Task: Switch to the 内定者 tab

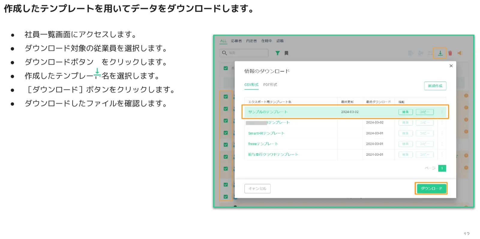Action: click(251, 41)
